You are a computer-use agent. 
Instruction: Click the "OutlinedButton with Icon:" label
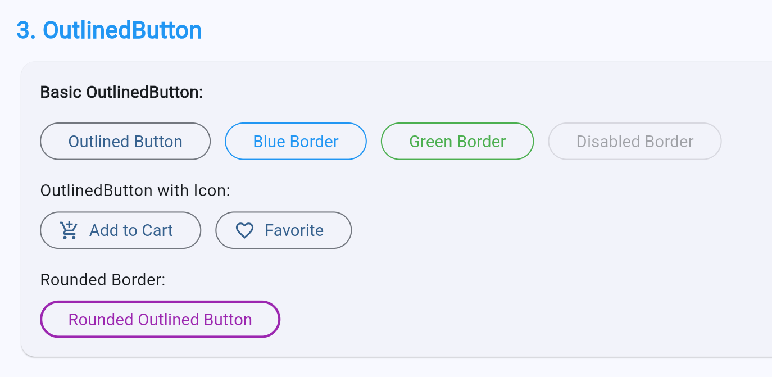[135, 191]
